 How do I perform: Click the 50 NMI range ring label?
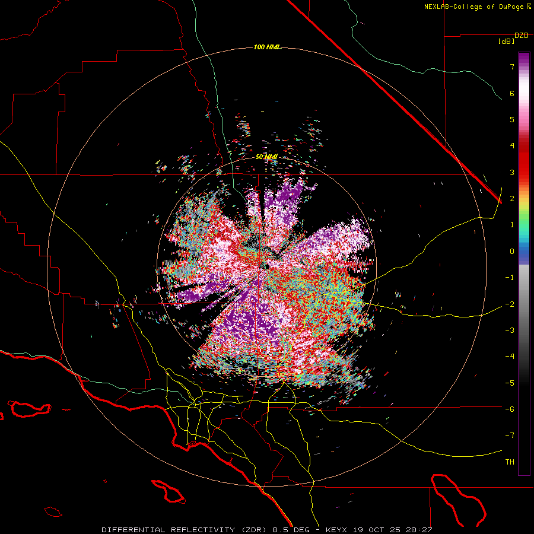266,157
